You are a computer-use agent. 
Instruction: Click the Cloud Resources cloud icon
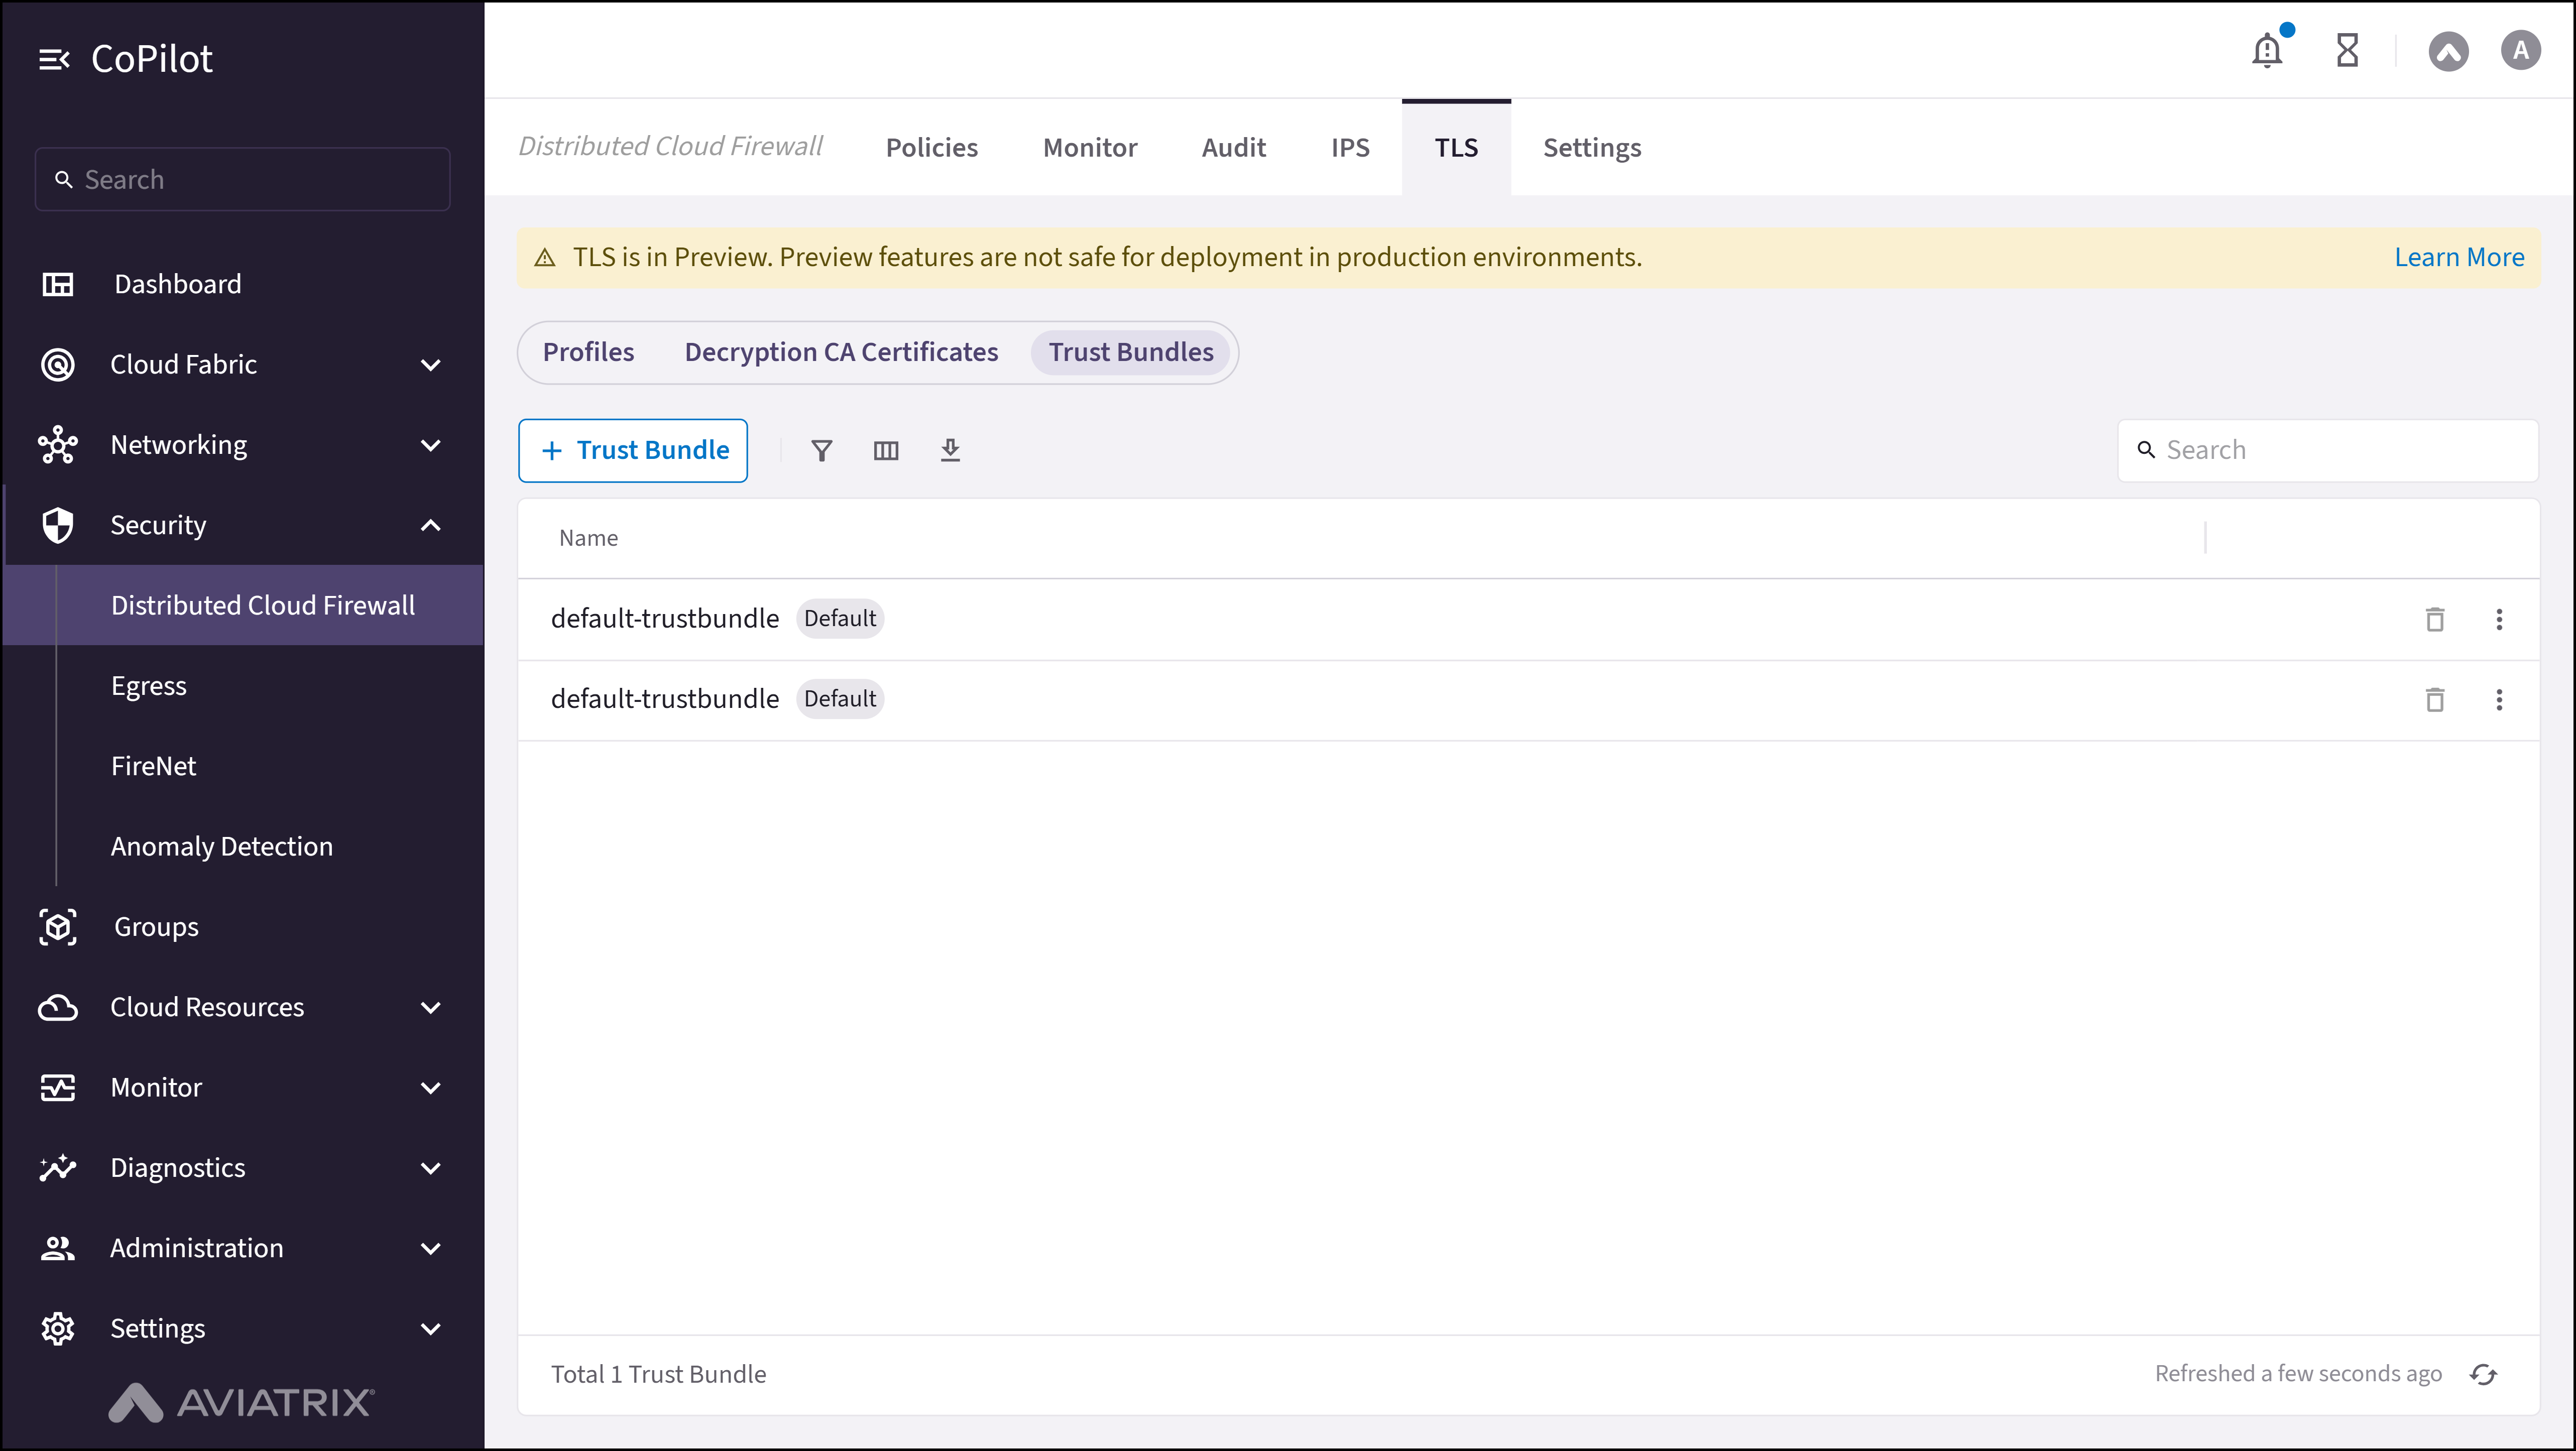(58, 1007)
